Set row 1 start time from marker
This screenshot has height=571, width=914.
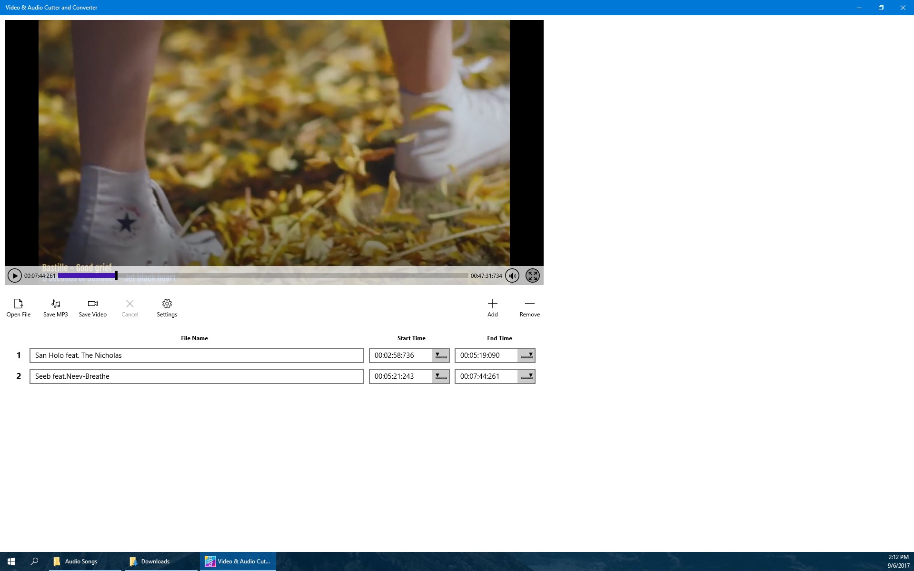tap(440, 355)
